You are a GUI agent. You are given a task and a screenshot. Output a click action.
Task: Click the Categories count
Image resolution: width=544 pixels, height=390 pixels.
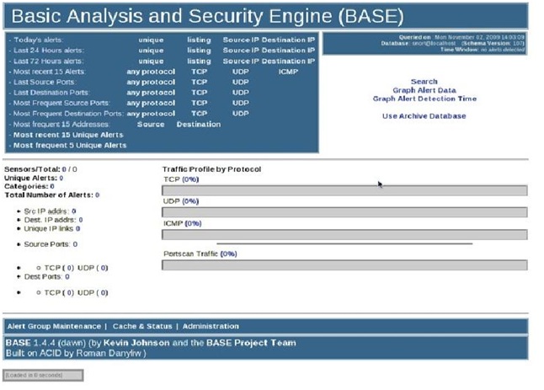coord(52,186)
